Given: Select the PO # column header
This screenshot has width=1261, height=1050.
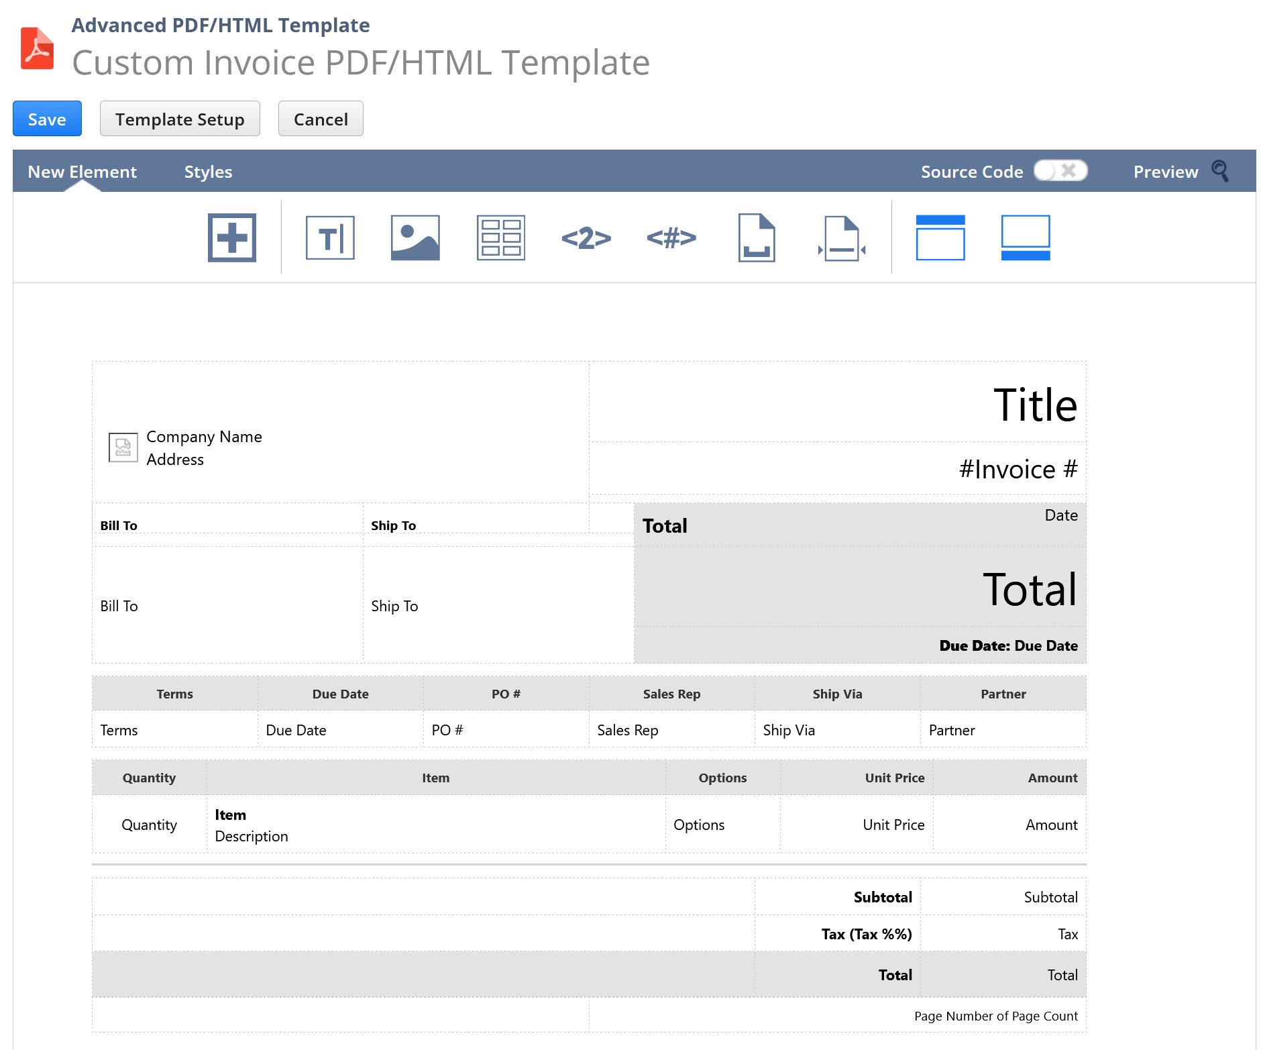Looking at the screenshot, I should pyautogui.click(x=506, y=694).
